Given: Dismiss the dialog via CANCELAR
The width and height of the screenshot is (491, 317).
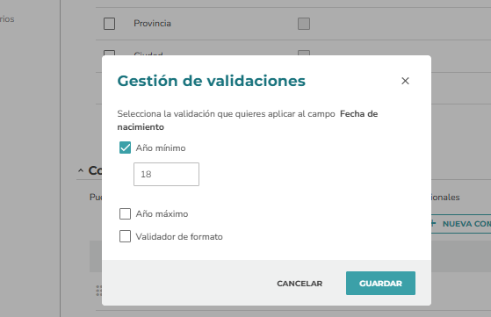Looking at the screenshot, I should pos(300,284).
